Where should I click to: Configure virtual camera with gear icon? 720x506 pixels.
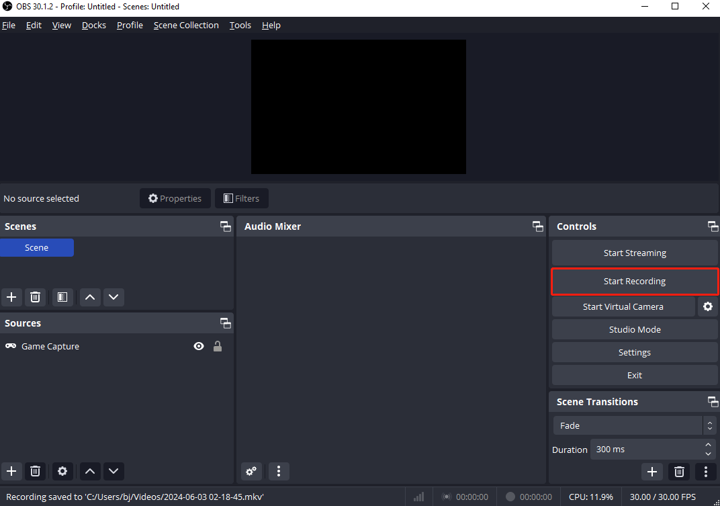(707, 306)
